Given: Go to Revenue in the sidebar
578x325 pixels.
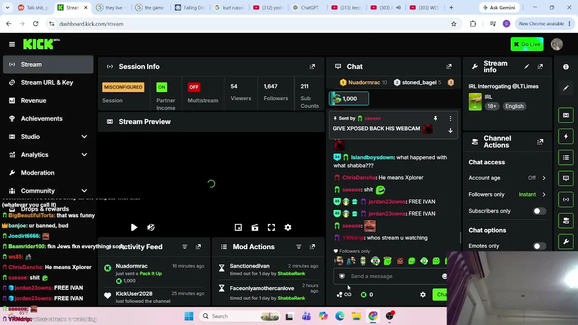Looking at the screenshot, I should click(48, 101).
